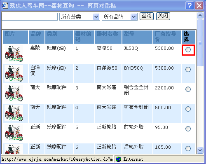Focus the search keyword text field
This screenshot has height=164, width=206.
point(30,17)
